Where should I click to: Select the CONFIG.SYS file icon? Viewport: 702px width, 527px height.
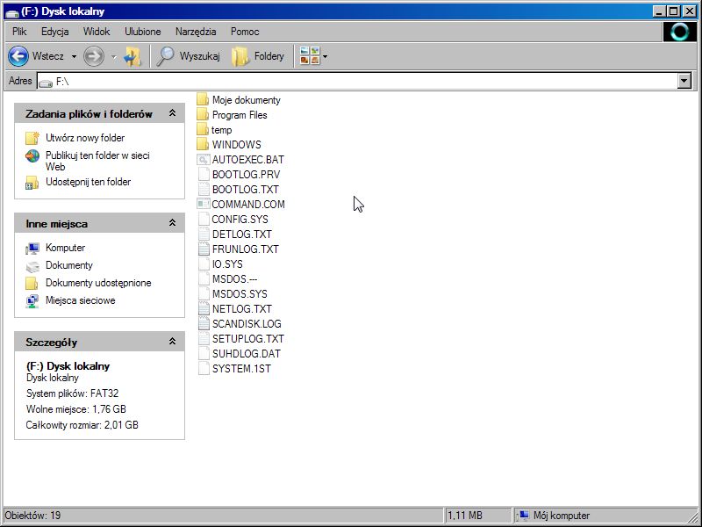tap(204, 219)
